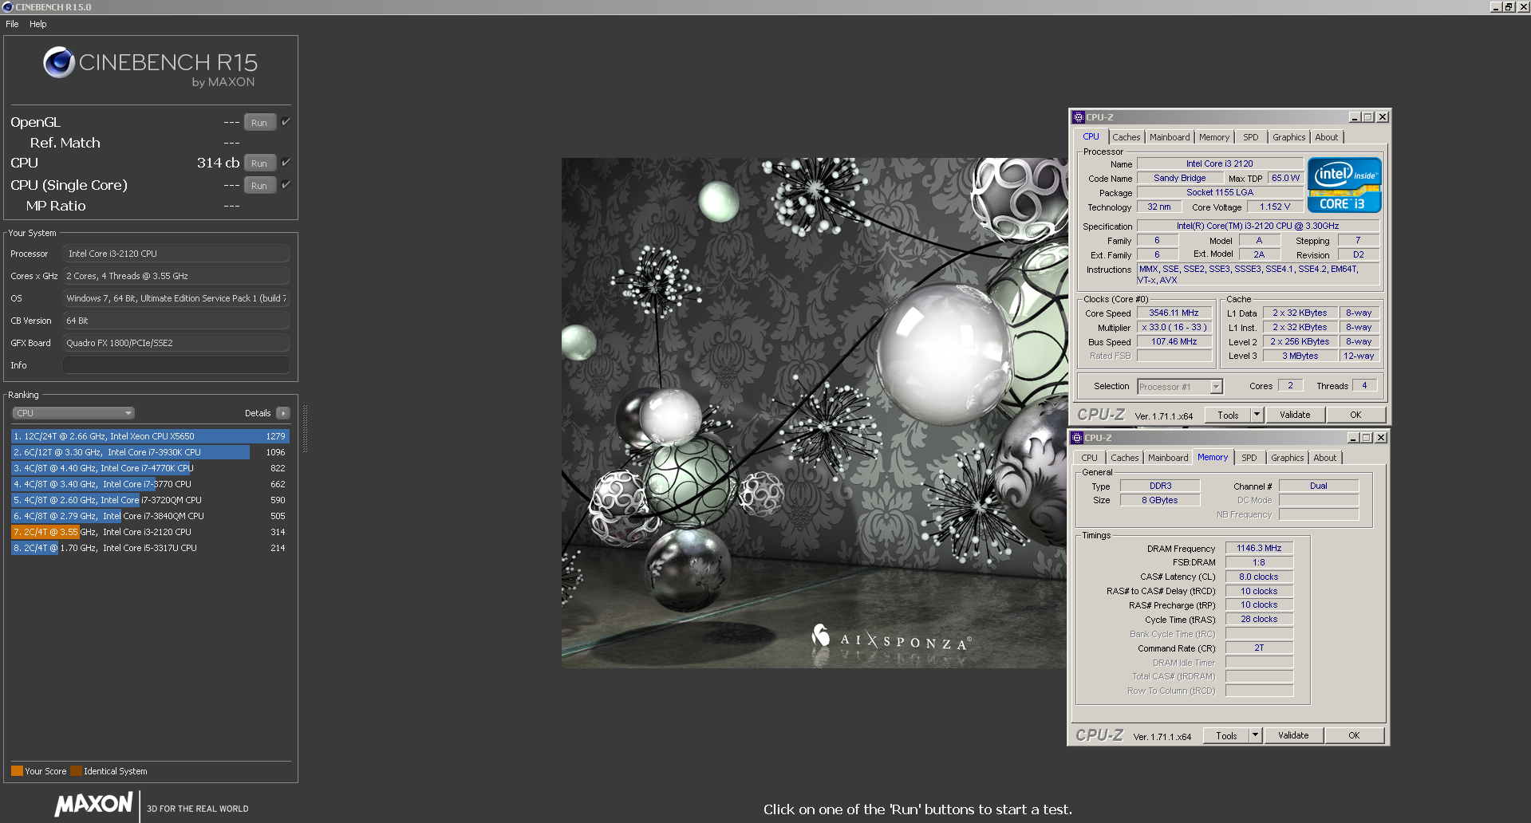Open the File menu
This screenshot has width=1531, height=823.
pyautogui.click(x=12, y=24)
